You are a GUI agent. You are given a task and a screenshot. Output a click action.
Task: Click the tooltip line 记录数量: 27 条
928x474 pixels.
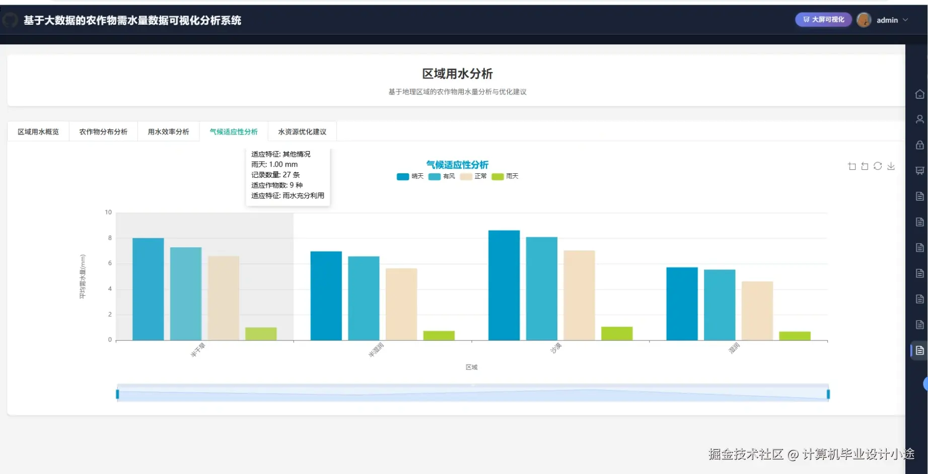(x=275, y=175)
